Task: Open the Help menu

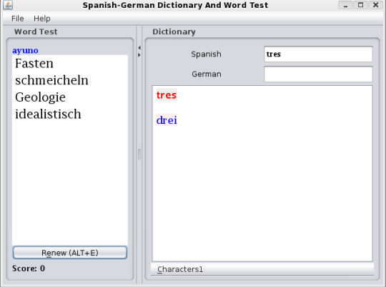Action: click(42, 19)
